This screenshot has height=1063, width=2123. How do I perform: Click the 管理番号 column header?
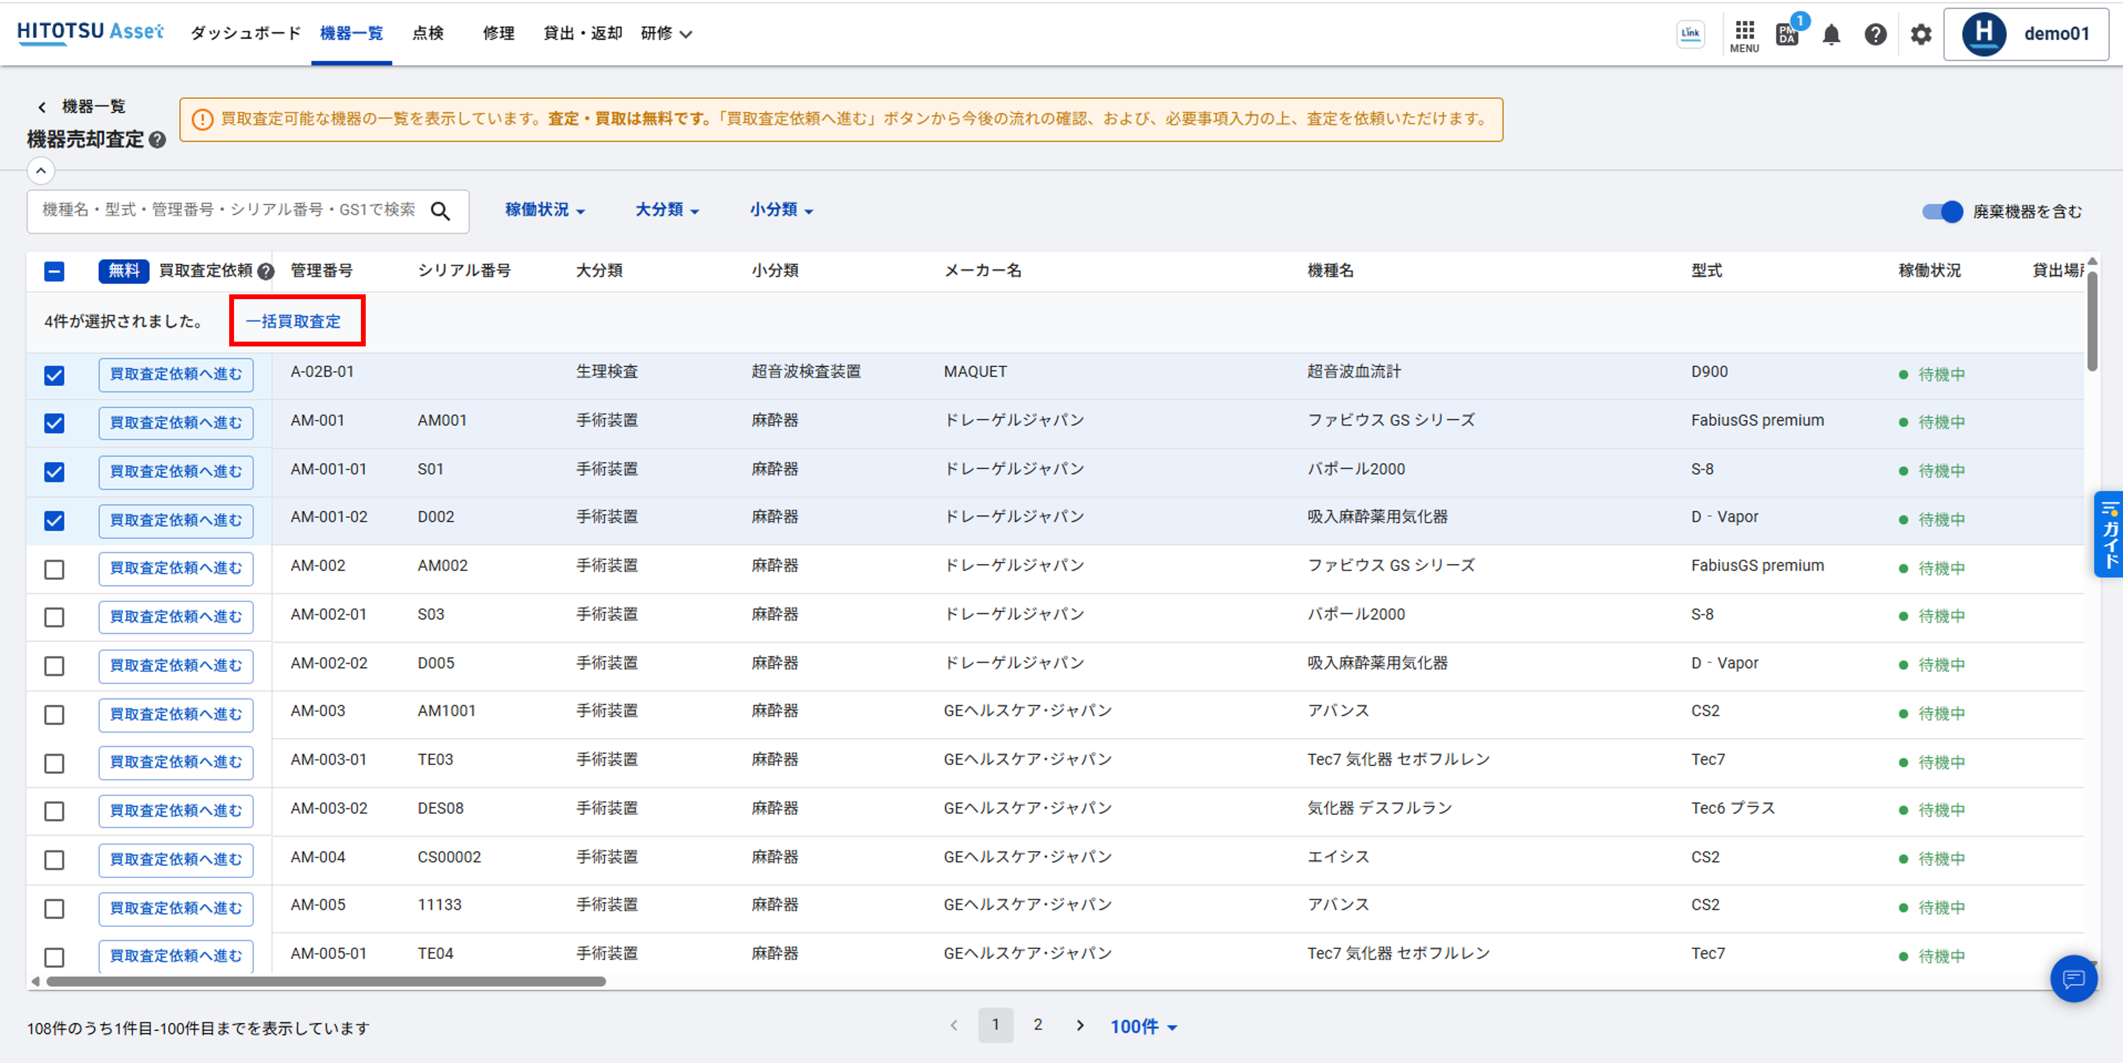tap(321, 271)
